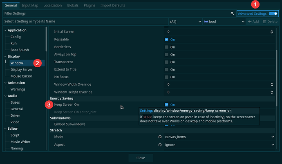
Task: Collapse the Editor tree section
Action: pyautogui.click(x=5, y=129)
